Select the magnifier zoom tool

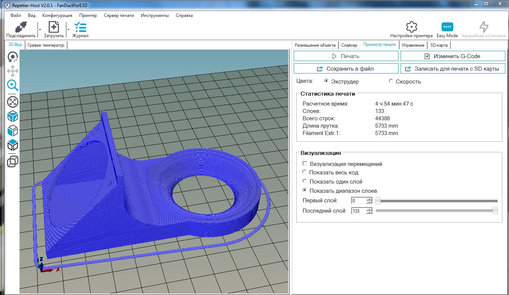coord(13,85)
